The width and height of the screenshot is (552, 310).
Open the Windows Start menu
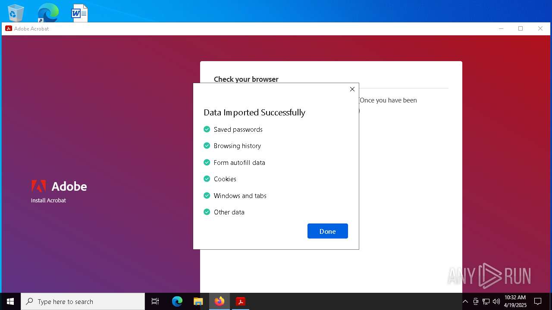[x=10, y=301]
